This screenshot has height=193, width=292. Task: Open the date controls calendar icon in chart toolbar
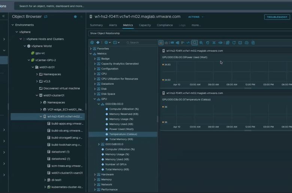(240, 43)
